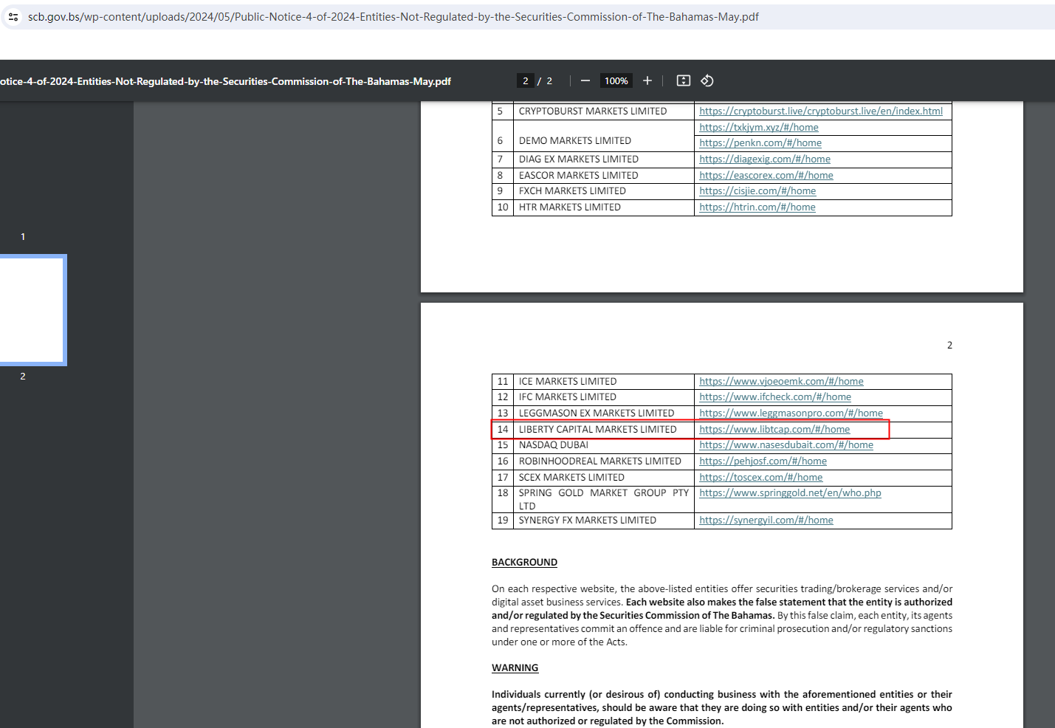Click the PDF file name title
Screen dimensions: 1055x728
coord(225,81)
